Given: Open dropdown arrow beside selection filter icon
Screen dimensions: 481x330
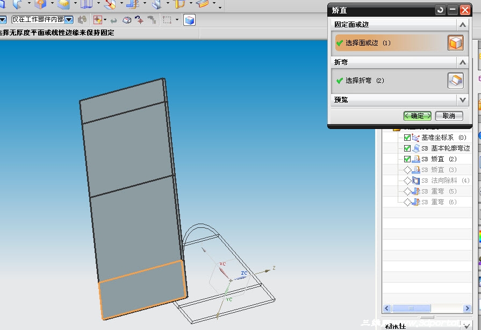Looking at the screenshot, I should [x=105, y=20].
